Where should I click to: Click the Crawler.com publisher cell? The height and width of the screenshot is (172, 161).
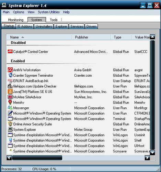click(83, 75)
